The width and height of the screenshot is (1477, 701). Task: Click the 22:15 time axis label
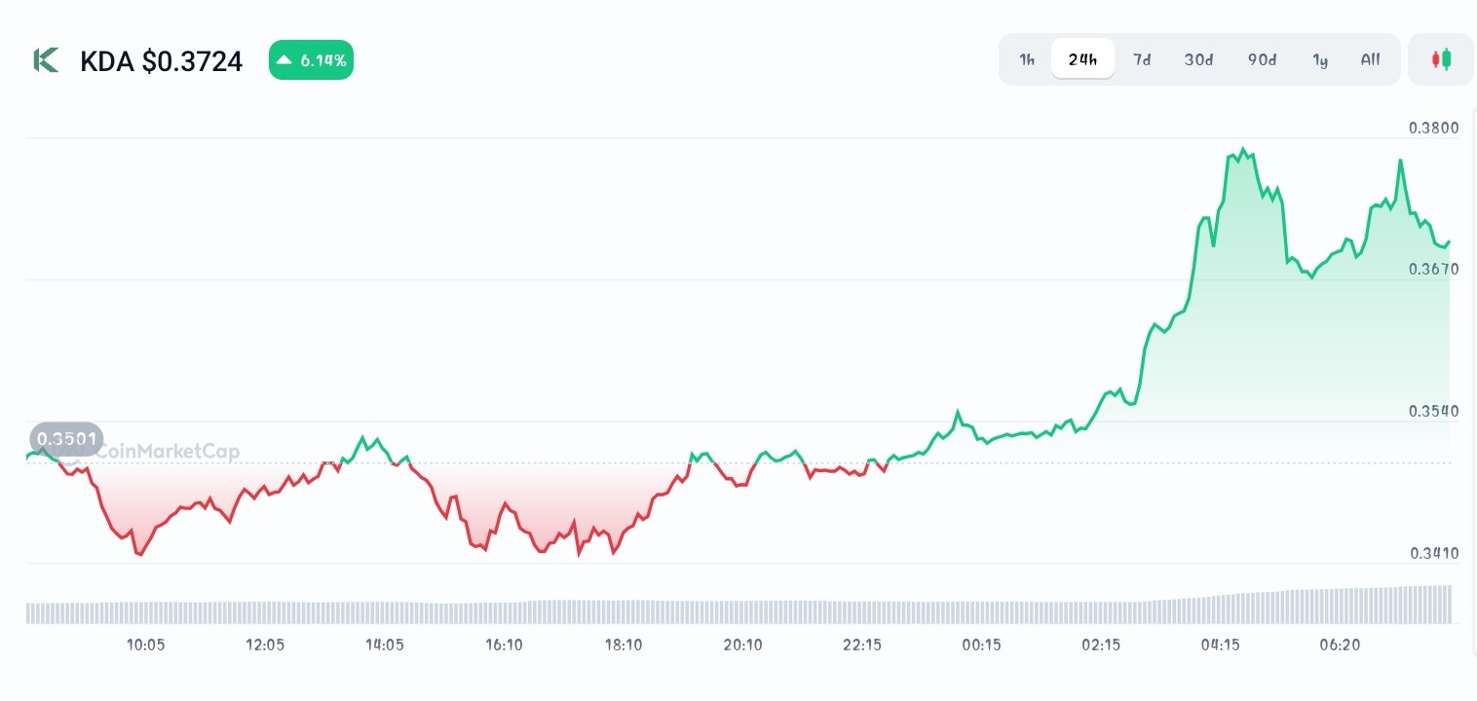click(x=862, y=645)
